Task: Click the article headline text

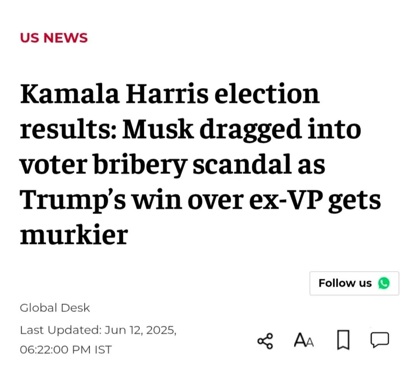Action: click(x=201, y=164)
